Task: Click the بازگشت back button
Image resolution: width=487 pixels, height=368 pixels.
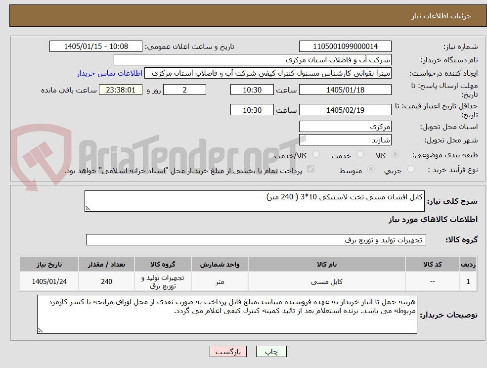Action: pos(228,352)
